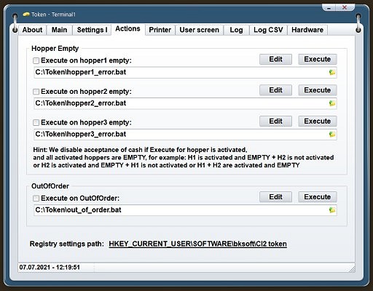Enable Execute on hopper2 empty checkbox
Image resolution: width=373 pixels, height=291 pixels.
coord(36,92)
